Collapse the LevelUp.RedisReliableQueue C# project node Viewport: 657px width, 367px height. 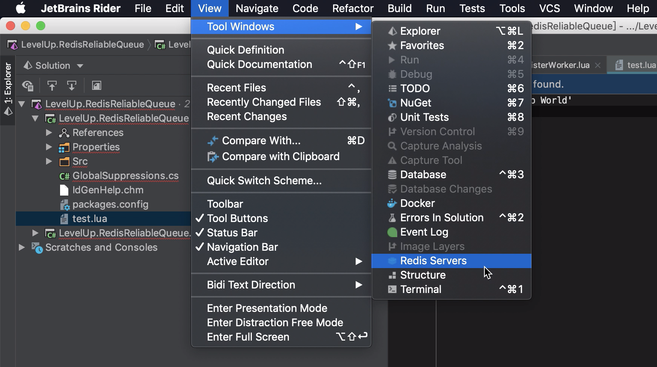pyautogui.click(x=35, y=118)
